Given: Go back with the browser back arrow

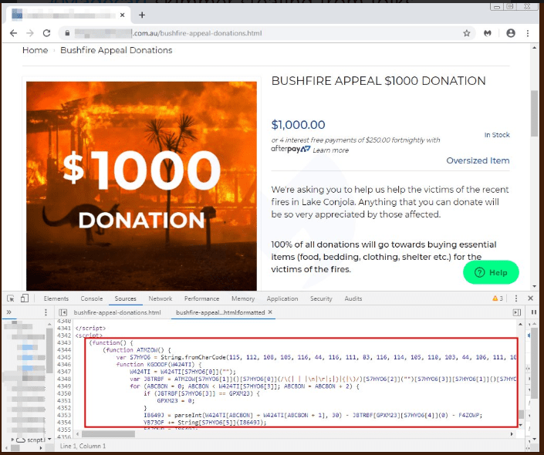Looking at the screenshot, I should 14,33.
